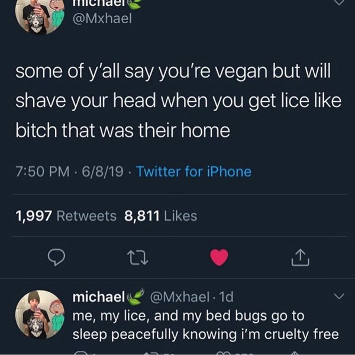Click the @Mxhael handle in the reply
Viewport: 355px width, 355px height.
[179, 296]
